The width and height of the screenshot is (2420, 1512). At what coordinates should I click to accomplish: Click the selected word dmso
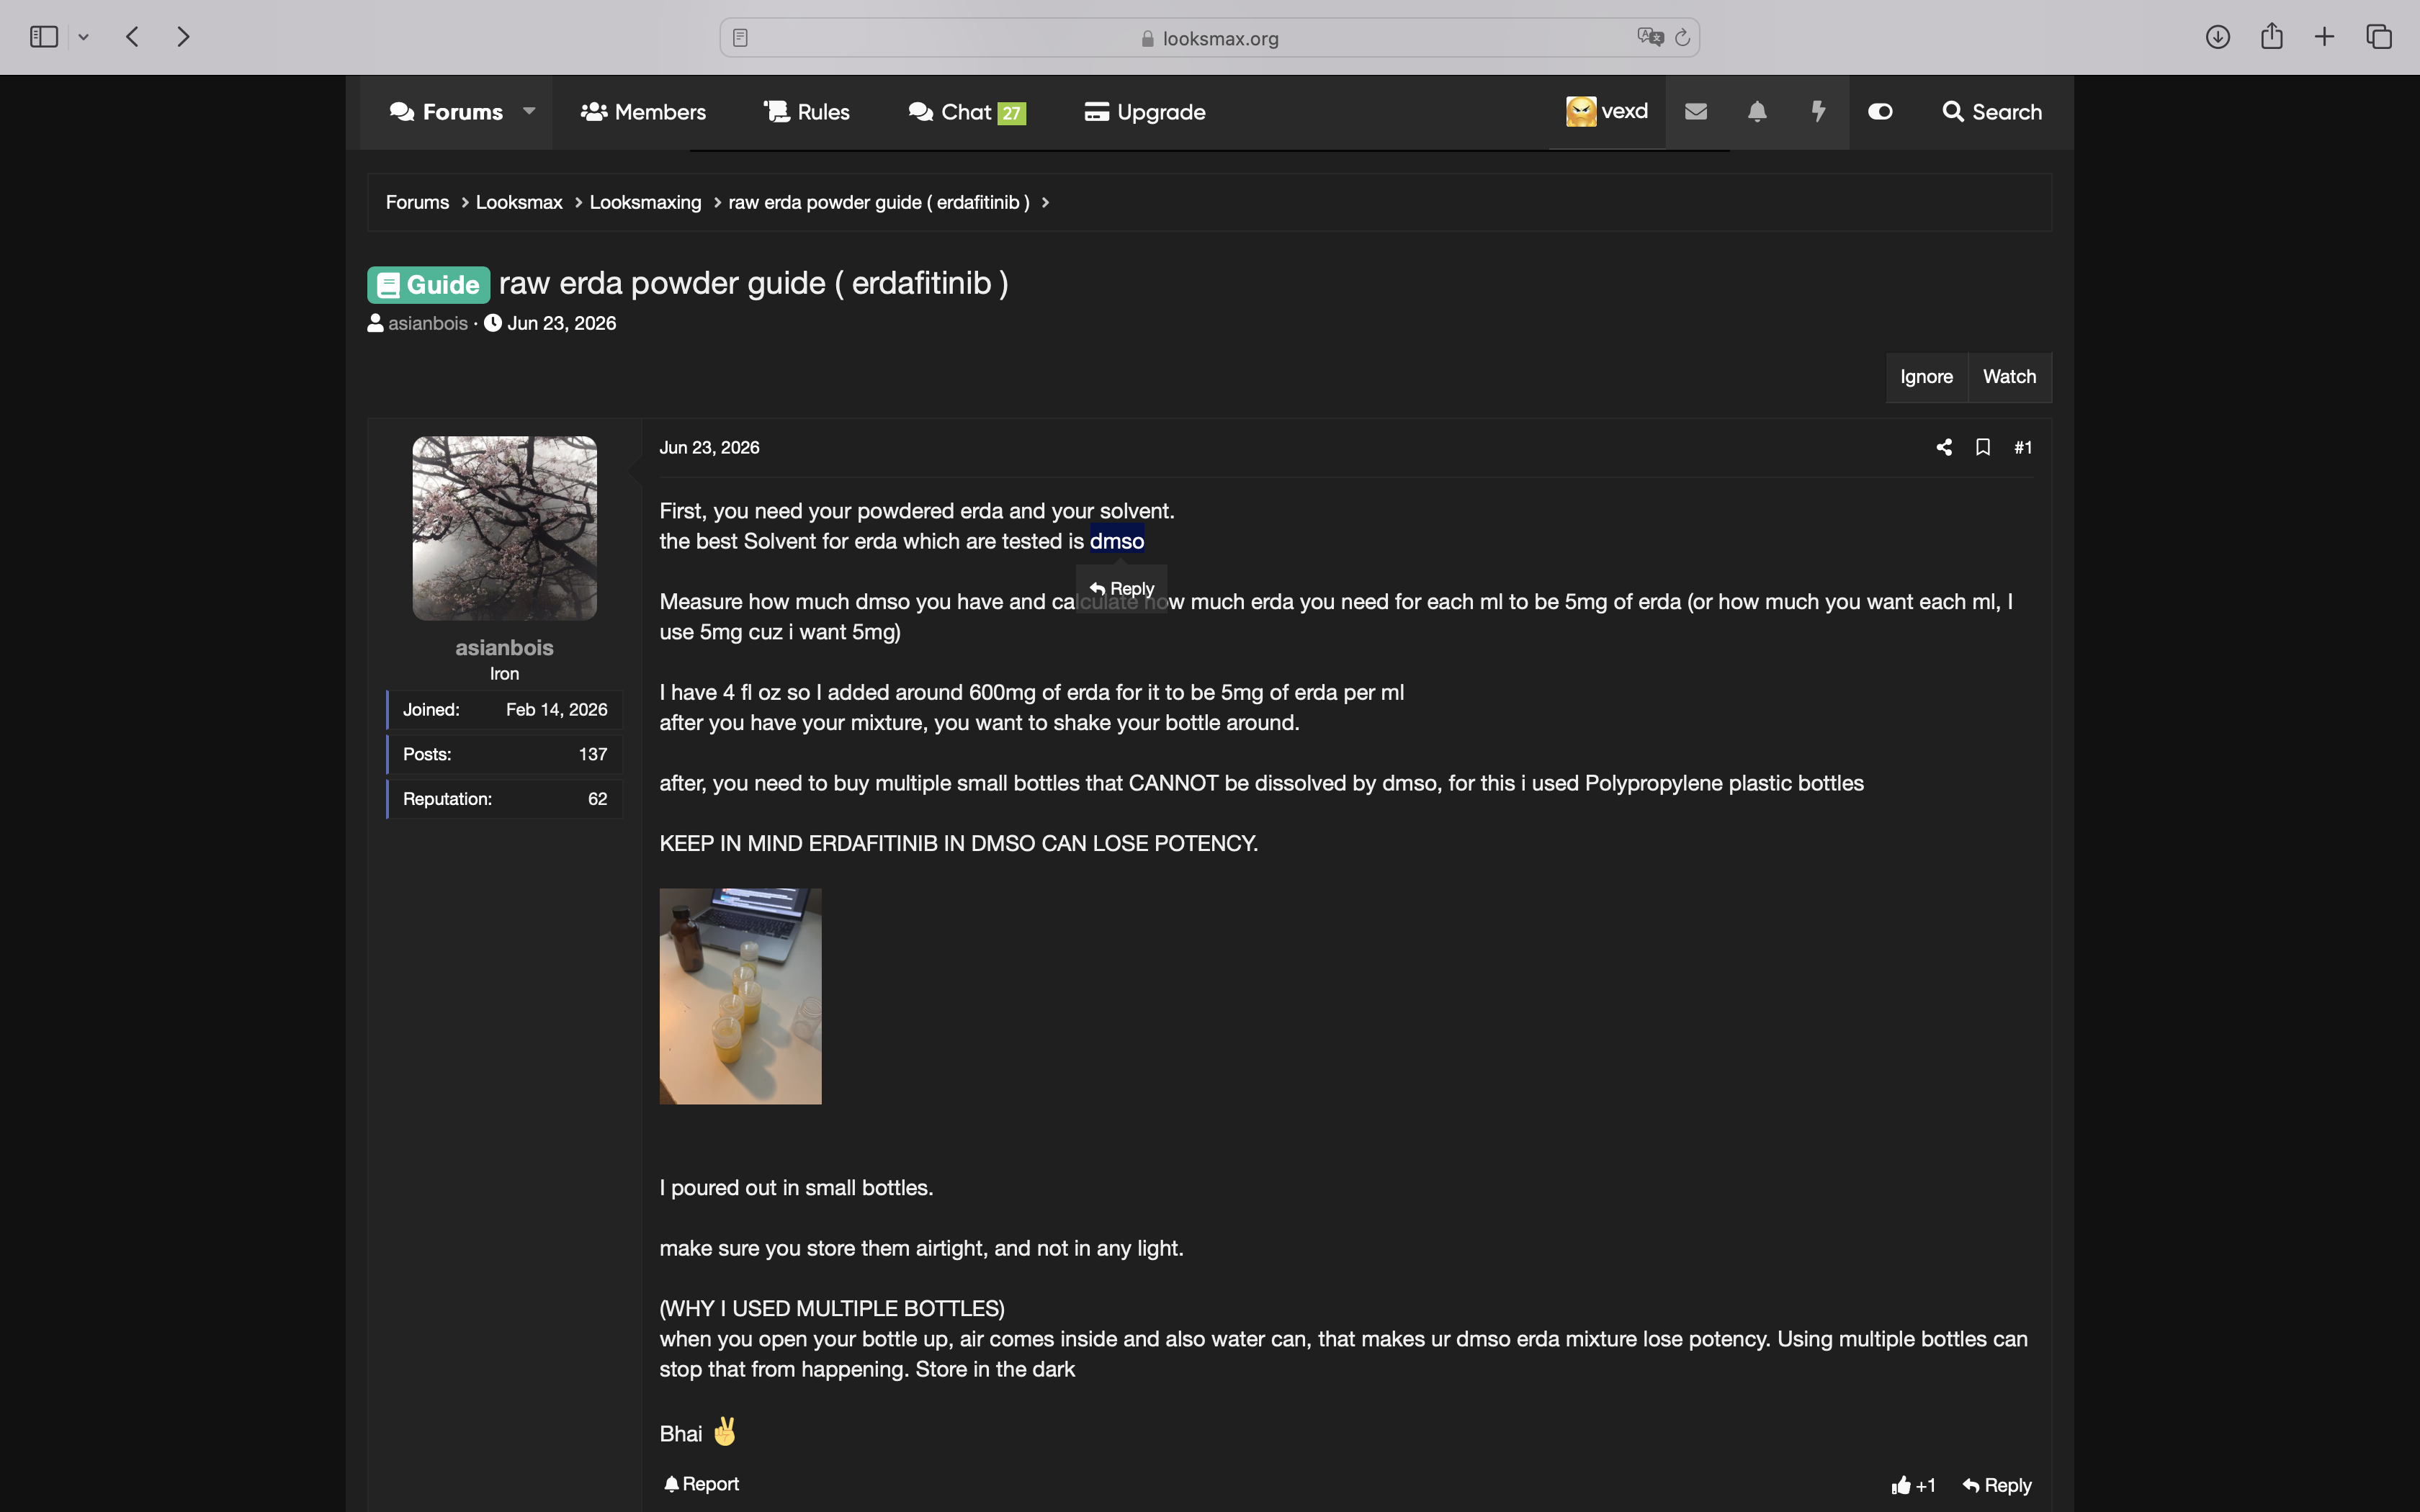click(1117, 541)
